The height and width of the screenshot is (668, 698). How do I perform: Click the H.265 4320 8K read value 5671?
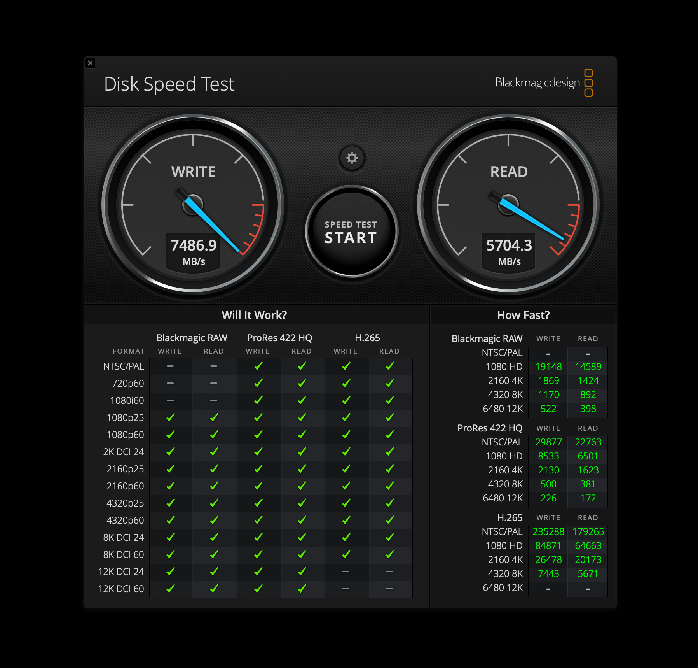click(x=588, y=573)
